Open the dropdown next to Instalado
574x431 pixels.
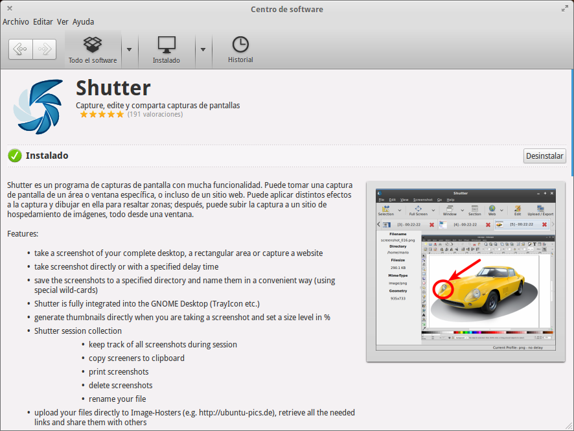[x=203, y=49]
